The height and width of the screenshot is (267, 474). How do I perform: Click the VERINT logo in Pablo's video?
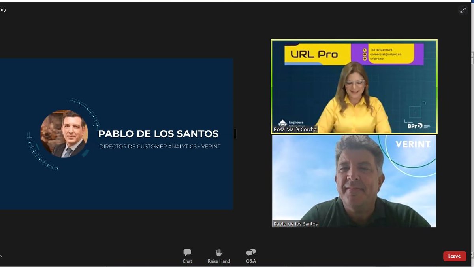[413, 144]
